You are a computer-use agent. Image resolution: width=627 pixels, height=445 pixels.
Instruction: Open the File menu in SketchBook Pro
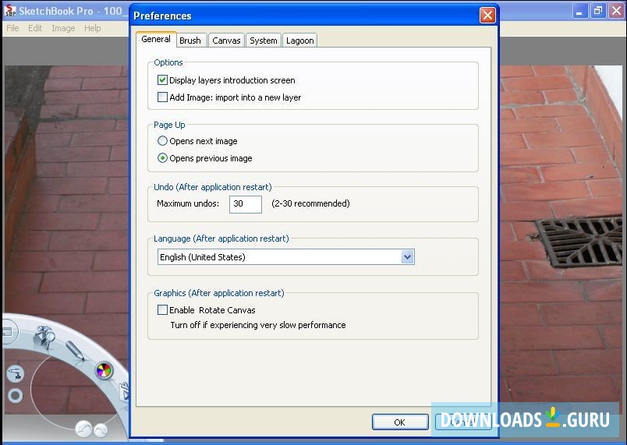(x=12, y=28)
